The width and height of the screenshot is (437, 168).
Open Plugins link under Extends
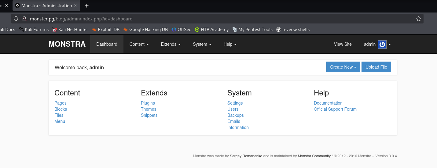click(x=148, y=103)
